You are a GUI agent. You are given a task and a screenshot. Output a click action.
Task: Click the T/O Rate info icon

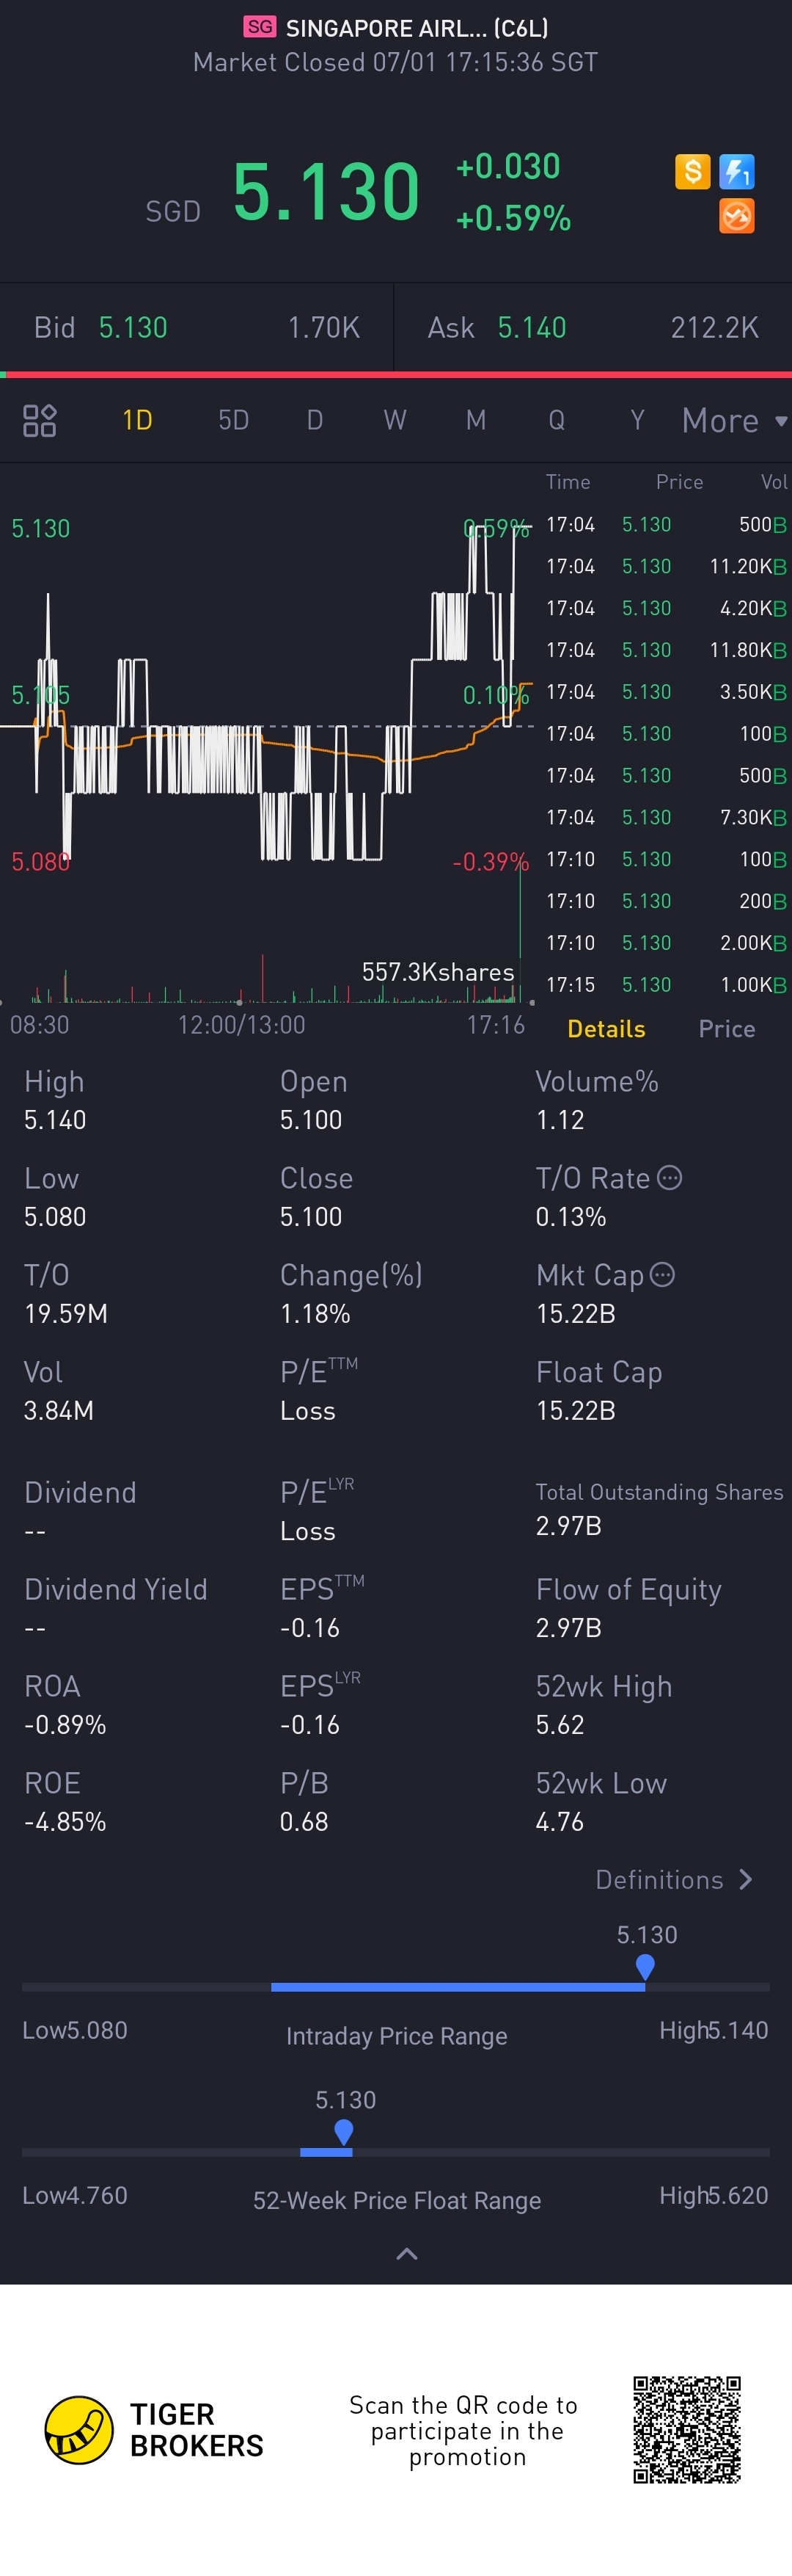(670, 1178)
